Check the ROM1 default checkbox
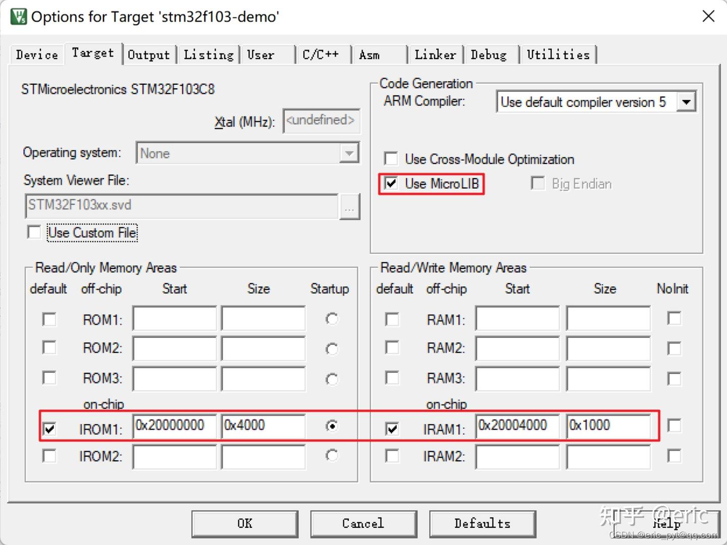727x545 pixels. click(x=49, y=319)
